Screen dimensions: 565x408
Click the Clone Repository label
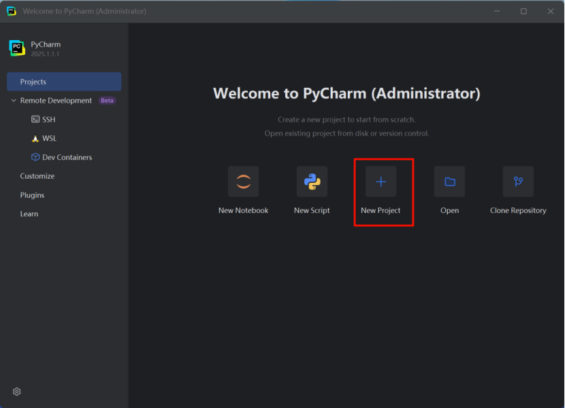click(x=518, y=210)
